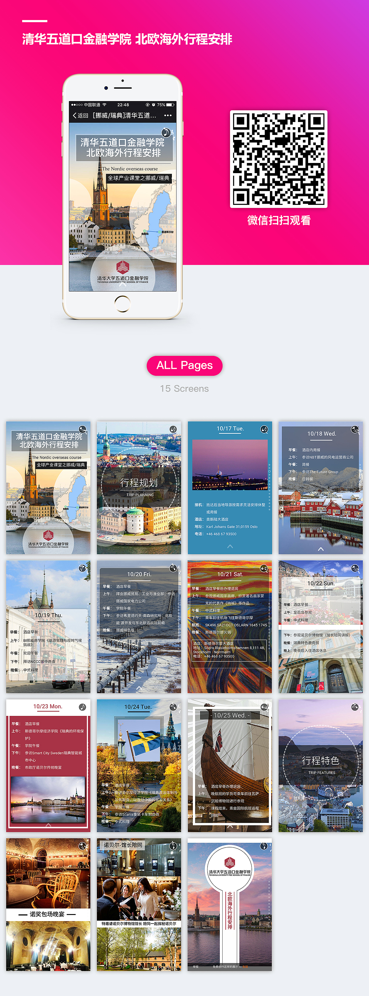Image resolution: width=369 pixels, height=996 pixels.
Task: Click music icon on 10/24 Tue. screen
Action: click(x=173, y=707)
